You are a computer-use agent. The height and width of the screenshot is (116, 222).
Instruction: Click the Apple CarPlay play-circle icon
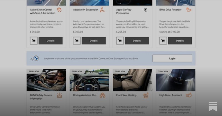[x=145, y=10]
